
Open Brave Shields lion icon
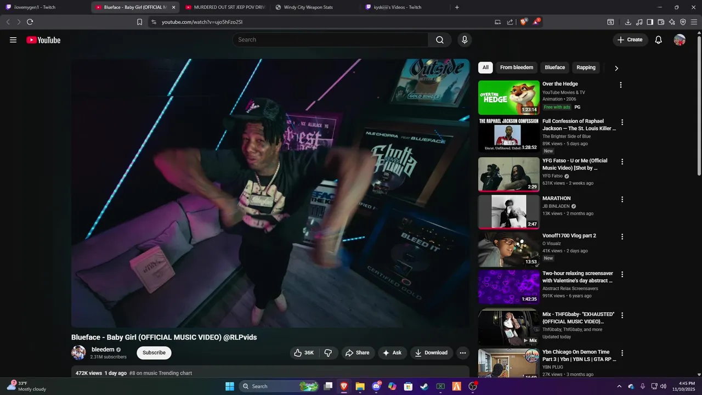523,22
